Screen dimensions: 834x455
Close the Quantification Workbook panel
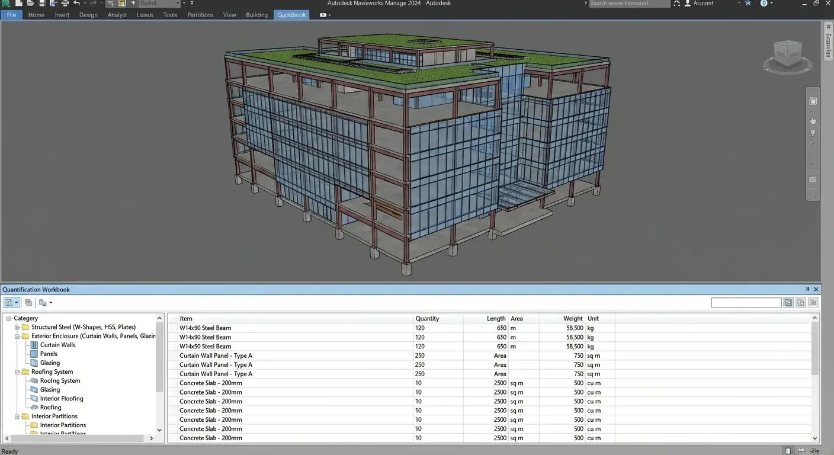click(816, 289)
